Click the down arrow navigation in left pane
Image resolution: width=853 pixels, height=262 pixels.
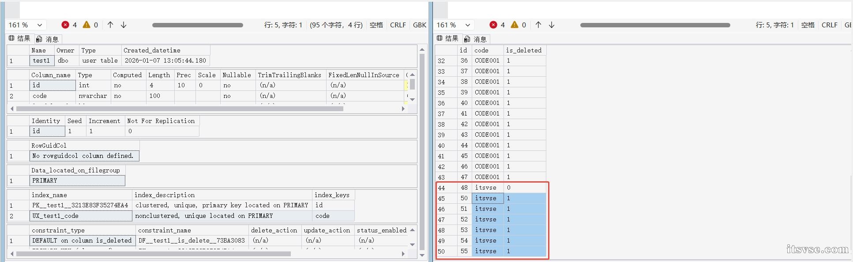coord(124,25)
